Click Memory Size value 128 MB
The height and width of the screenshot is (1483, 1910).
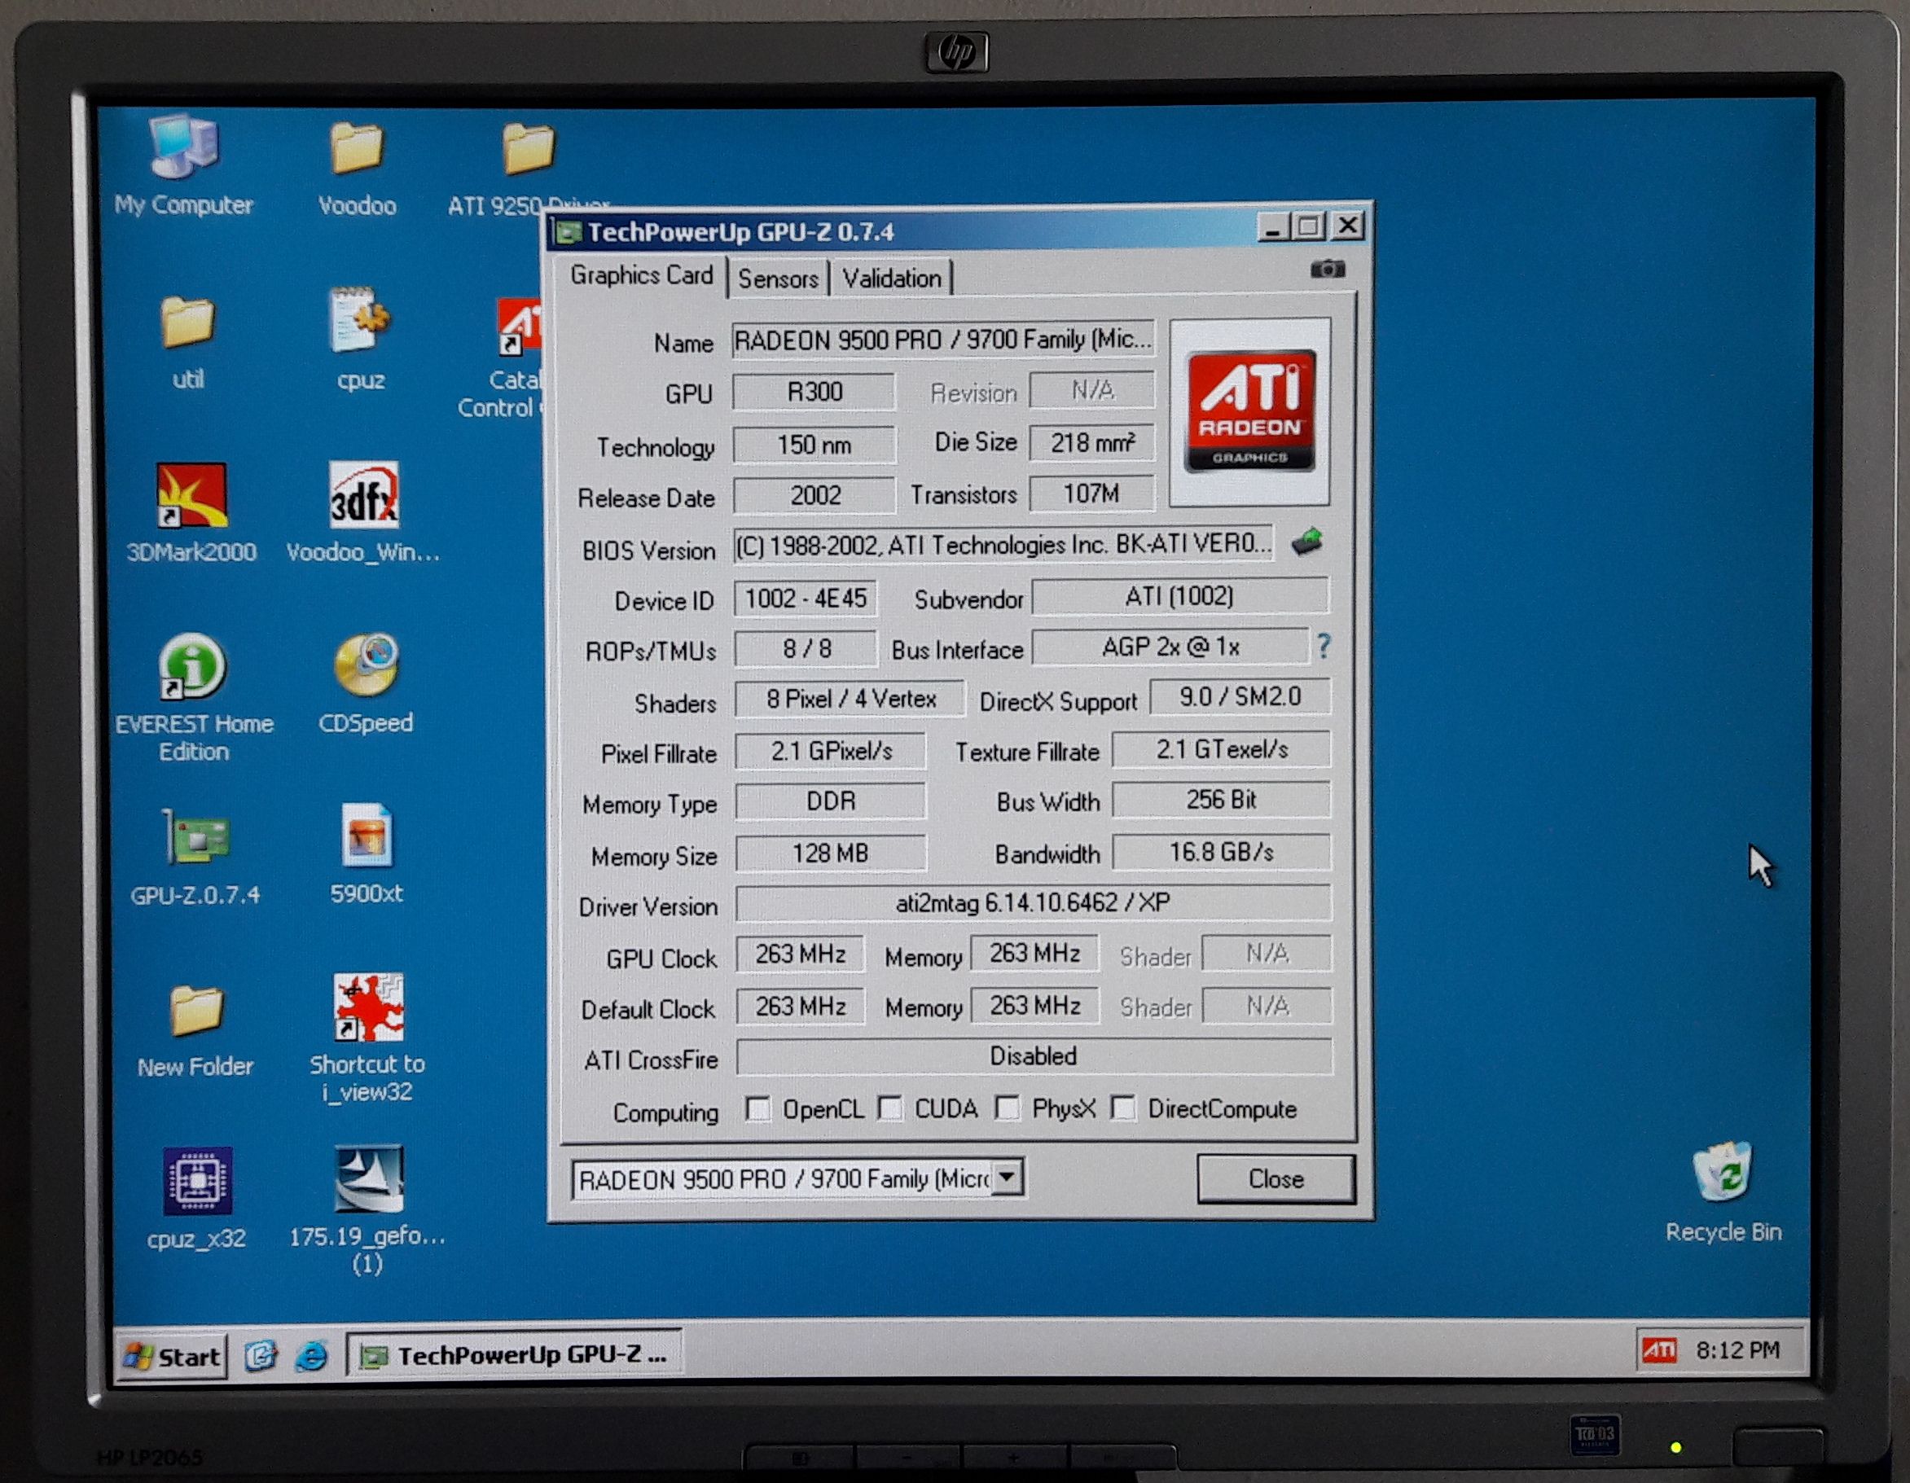831,853
